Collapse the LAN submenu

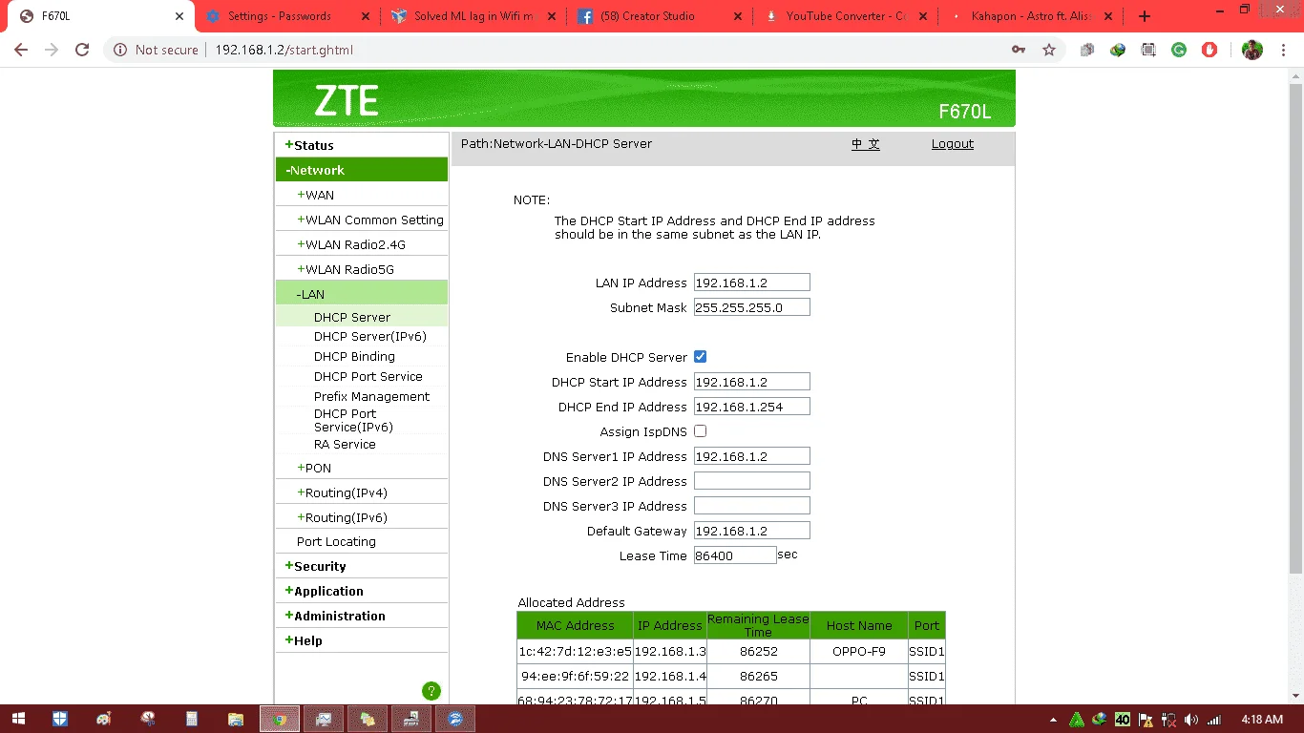[x=310, y=294]
